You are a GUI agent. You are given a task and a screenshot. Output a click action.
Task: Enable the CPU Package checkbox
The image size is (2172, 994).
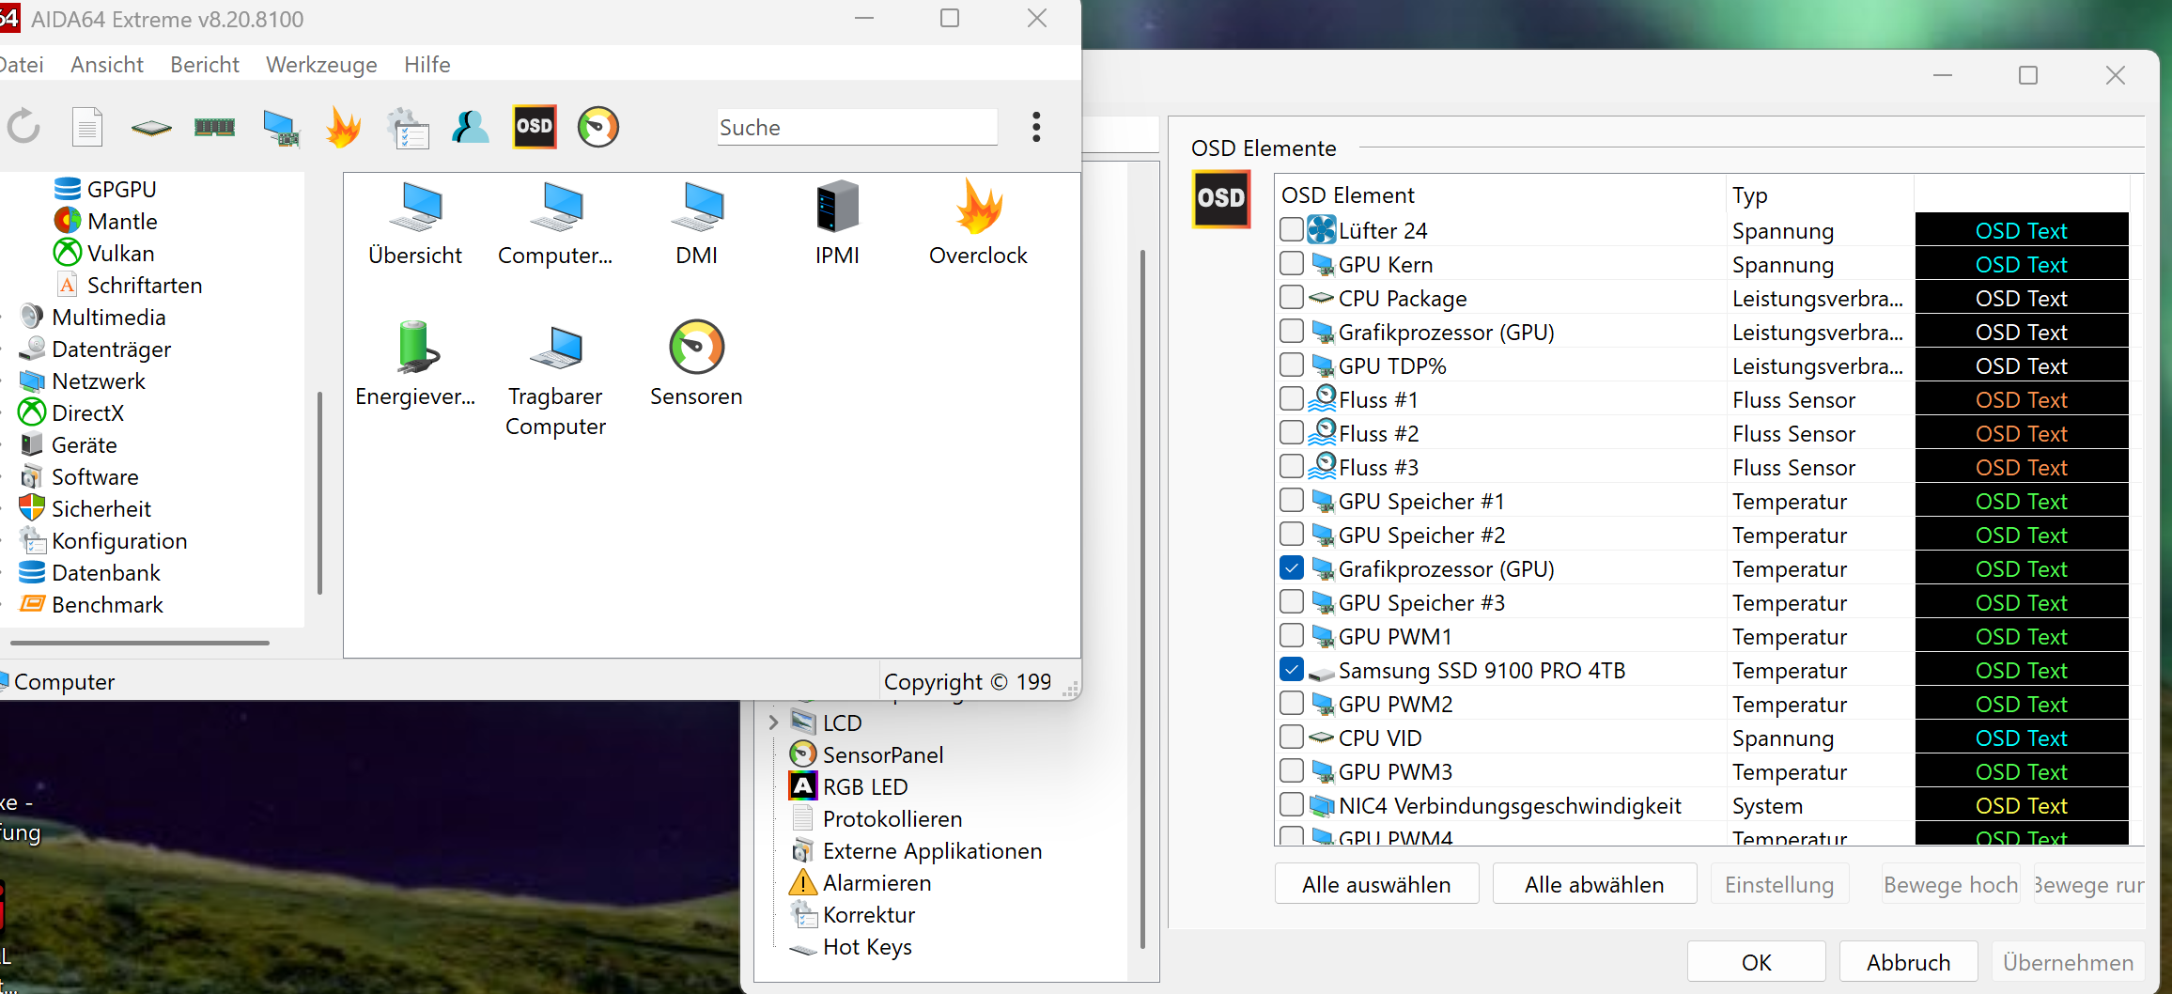pos(1292,297)
